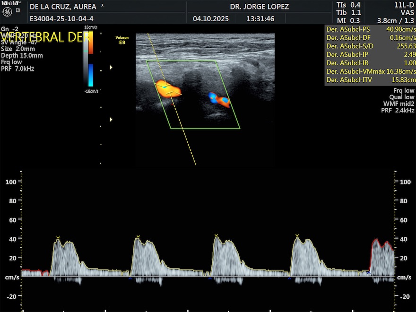Click the WMF mid2 wall filter setting
The height and width of the screenshot is (312, 416).
(399, 104)
